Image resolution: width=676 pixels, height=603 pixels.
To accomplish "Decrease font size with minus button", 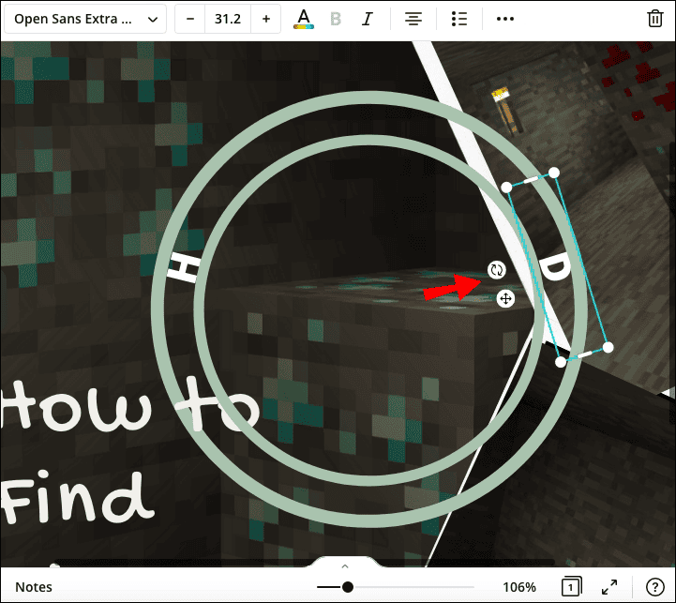I will click(x=190, y=19).
